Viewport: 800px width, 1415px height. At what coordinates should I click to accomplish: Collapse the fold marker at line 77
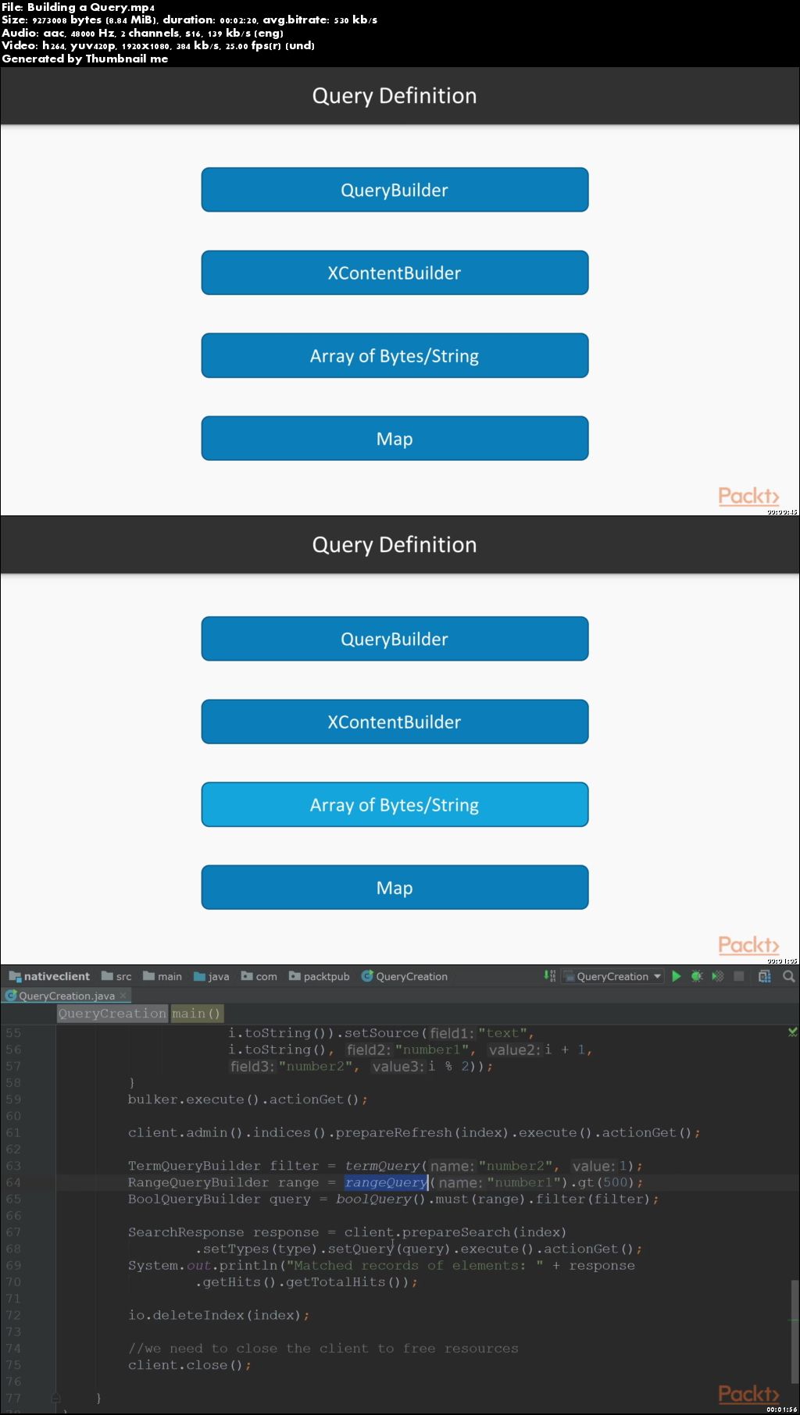coord(56,1398)
